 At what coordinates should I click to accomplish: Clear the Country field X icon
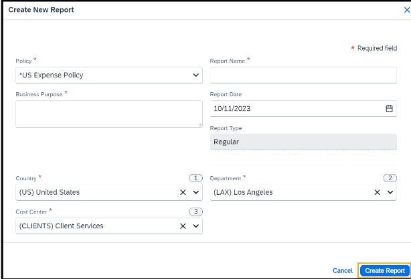[183, 192]
